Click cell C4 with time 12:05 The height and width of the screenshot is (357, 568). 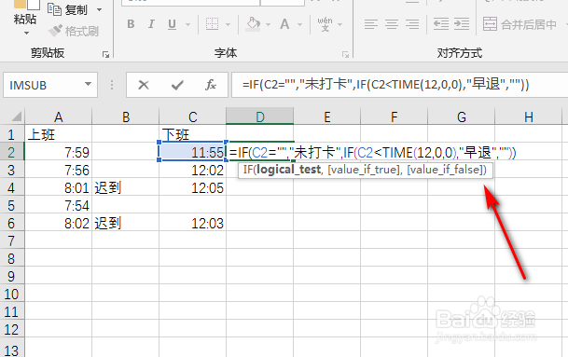tap(193, 188)
